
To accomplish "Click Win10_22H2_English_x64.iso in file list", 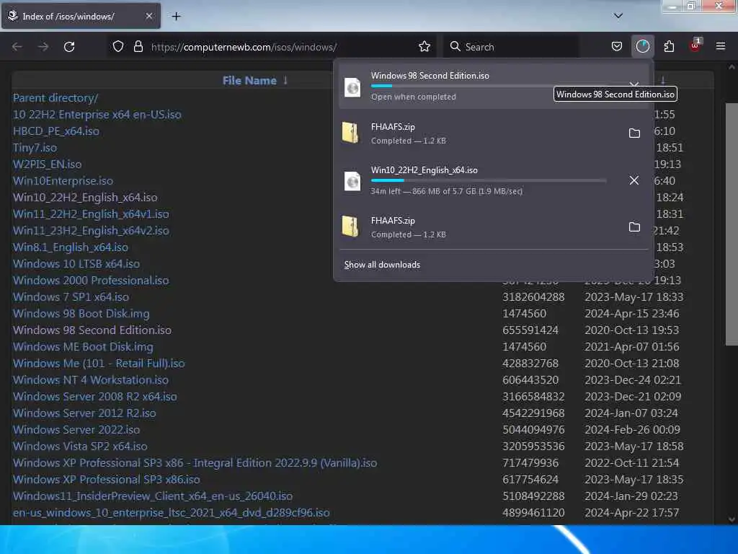I will tap(85, 198).
